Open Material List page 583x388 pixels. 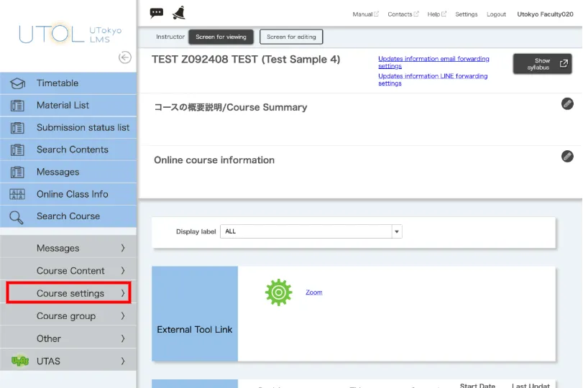click(x=68, y=106)
